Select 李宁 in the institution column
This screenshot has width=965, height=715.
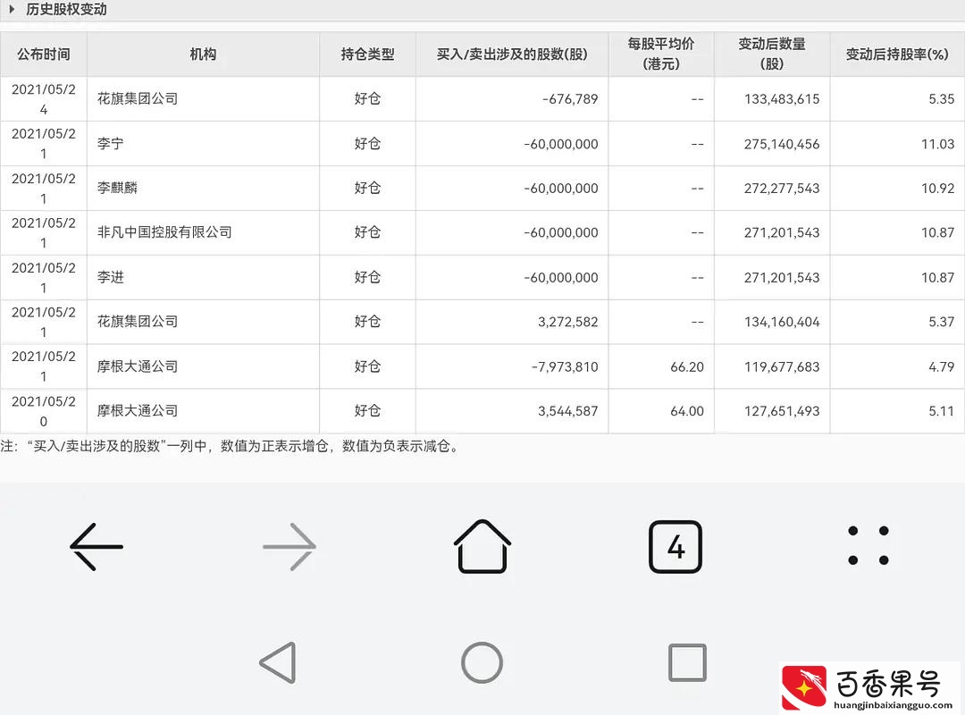click(110, 144)
